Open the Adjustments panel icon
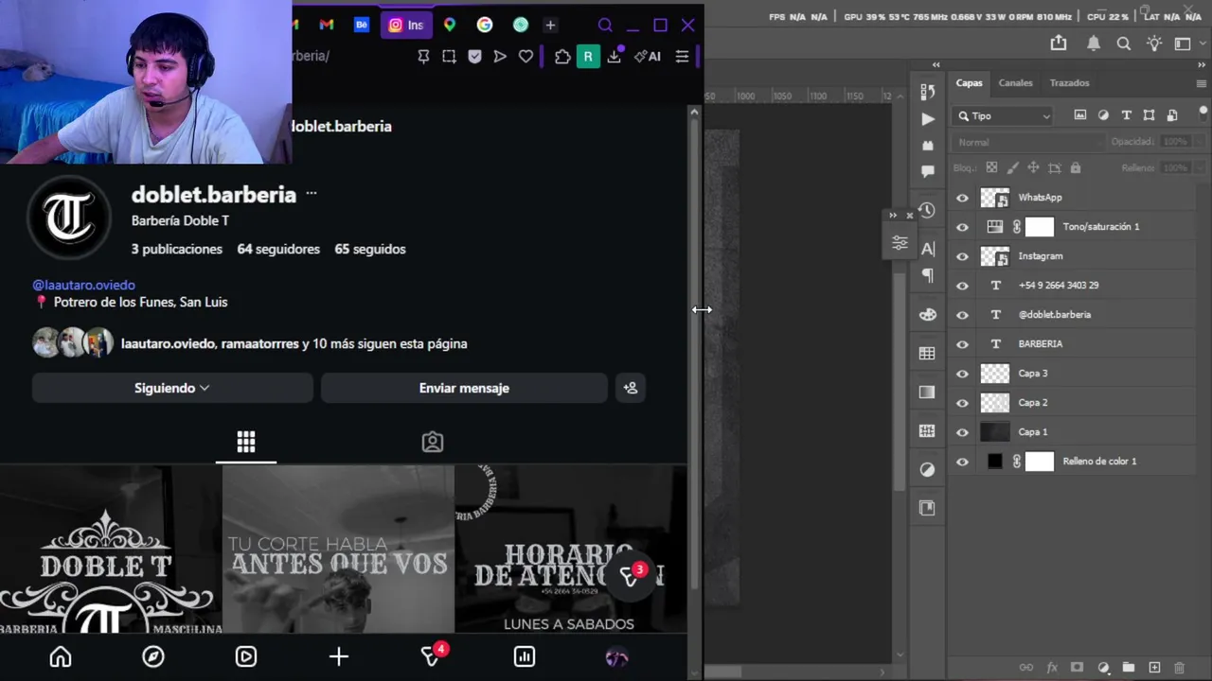The height and width of the screenshot is (681, 1212). (x=927, y=469)
